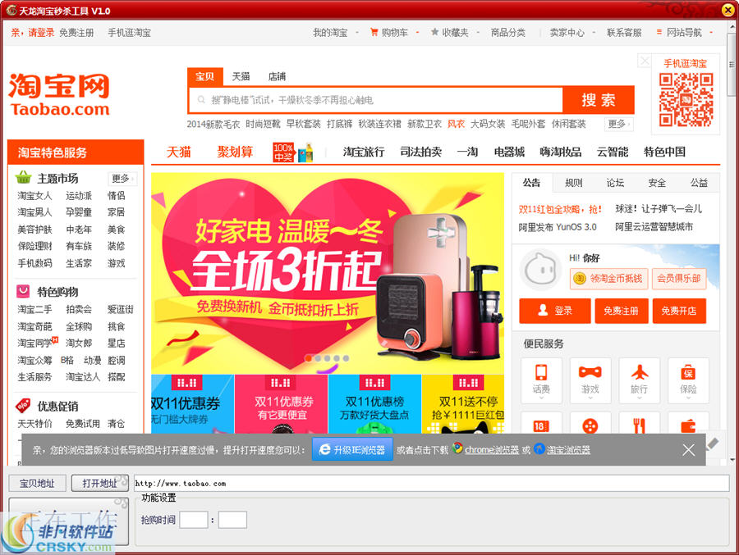Expand the 卖家中心 dropdown menu
The image size is (739, 555).
click(x=568, y=33)
